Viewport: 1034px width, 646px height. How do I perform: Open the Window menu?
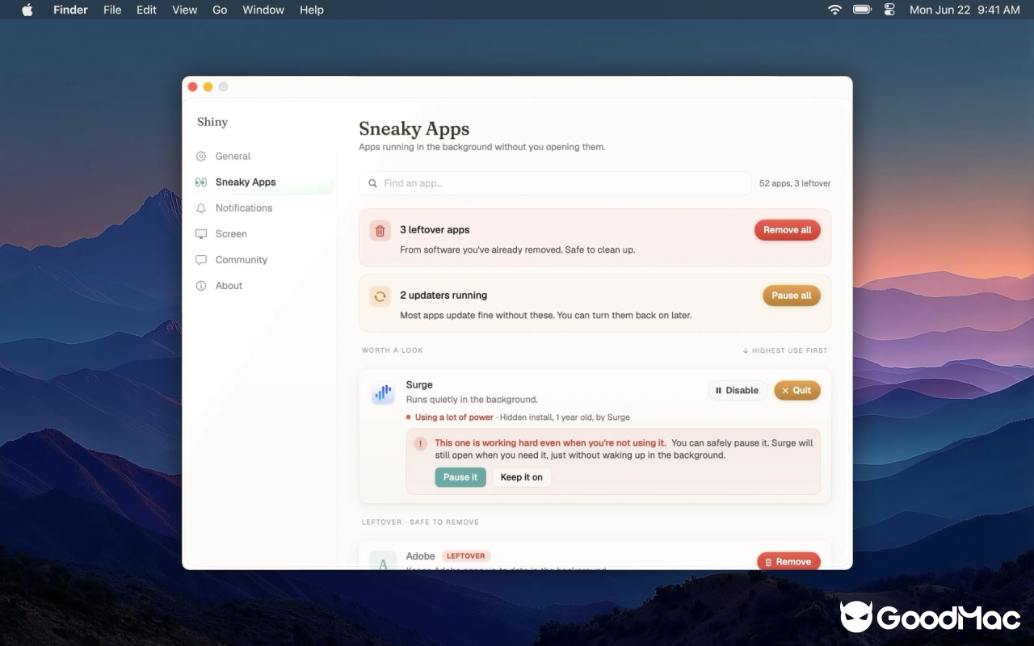[263, 10]
